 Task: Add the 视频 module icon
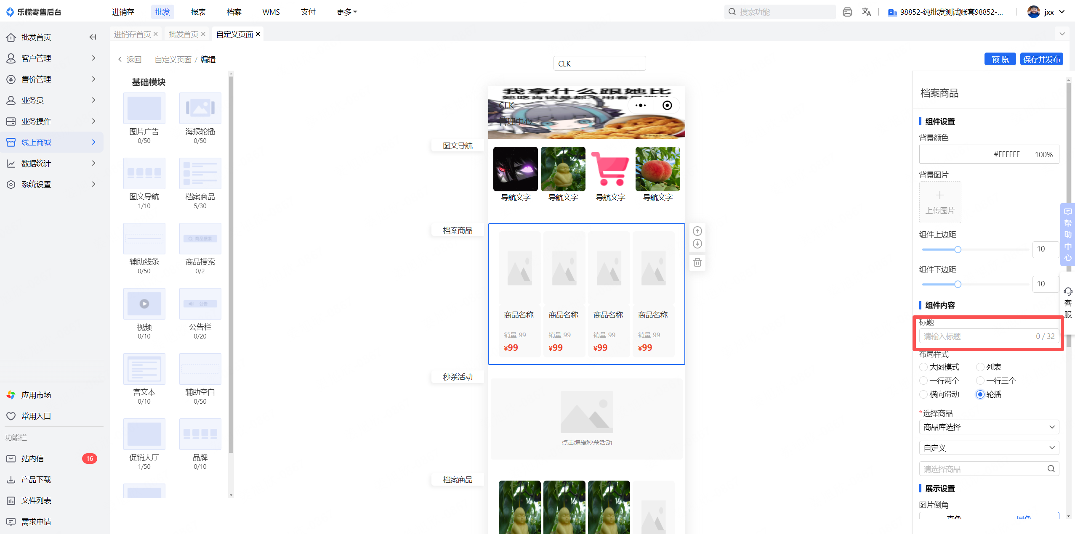(144, 304)
